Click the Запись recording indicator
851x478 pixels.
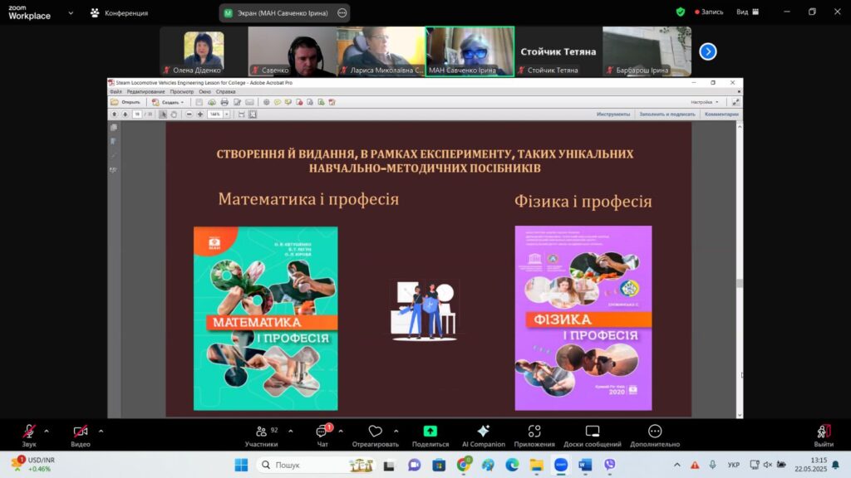pos(709,12)
